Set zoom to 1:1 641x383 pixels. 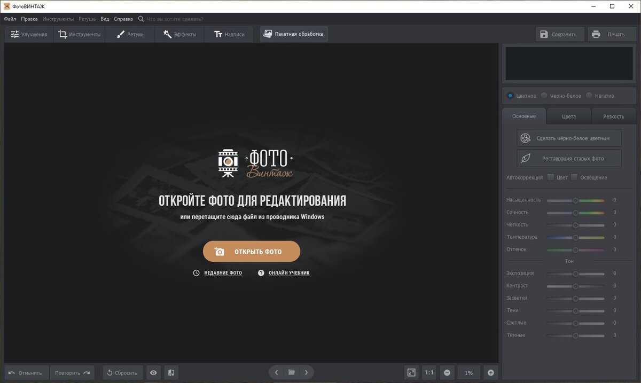coord(429,373)
